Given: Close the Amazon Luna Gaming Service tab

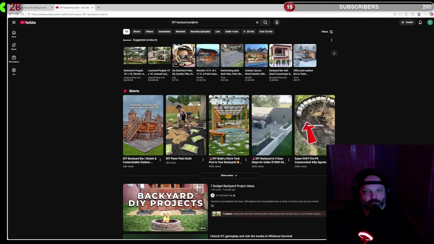Looking at the screenshot, I should pos(52,7).
